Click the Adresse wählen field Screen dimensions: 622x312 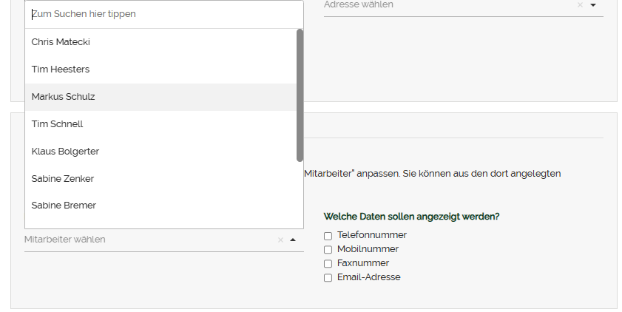(444, 5)
